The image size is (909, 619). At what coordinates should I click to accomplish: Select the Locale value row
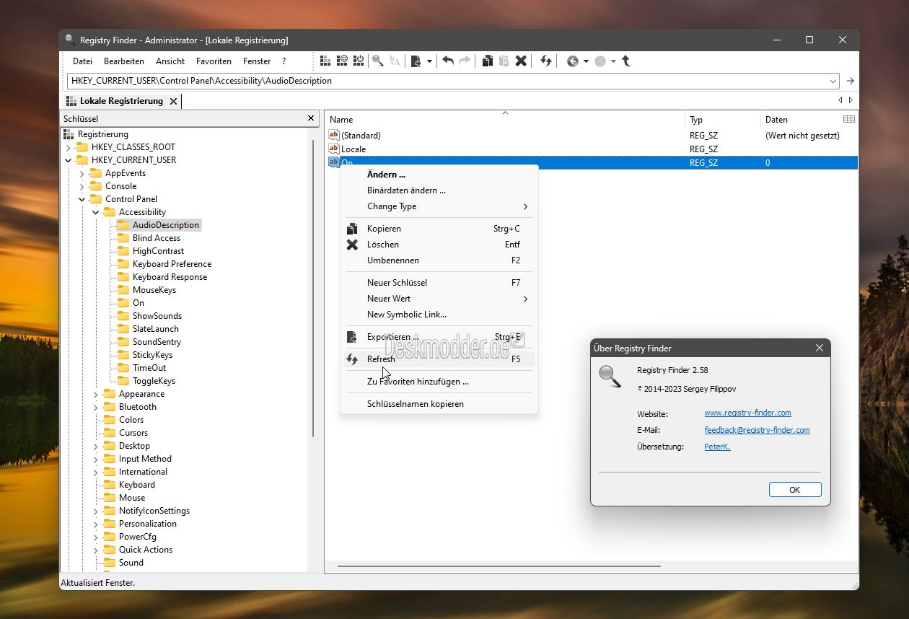pyautogui.click(x=592, y=149)
